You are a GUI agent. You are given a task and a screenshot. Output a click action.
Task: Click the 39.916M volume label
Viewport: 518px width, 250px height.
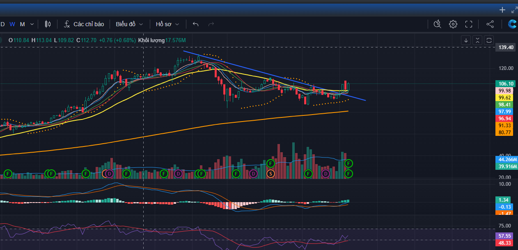(x=507, y=166)
